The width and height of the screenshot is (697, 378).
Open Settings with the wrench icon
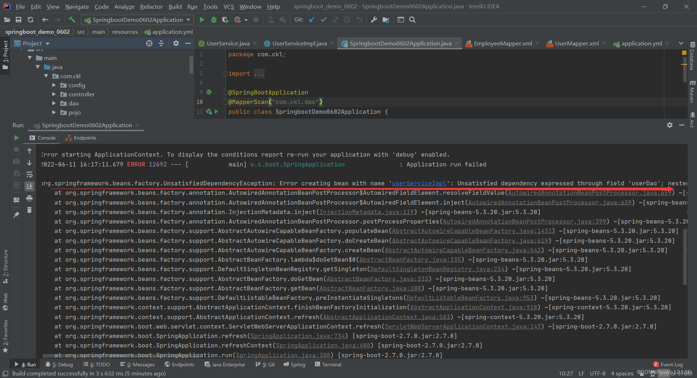374,20
